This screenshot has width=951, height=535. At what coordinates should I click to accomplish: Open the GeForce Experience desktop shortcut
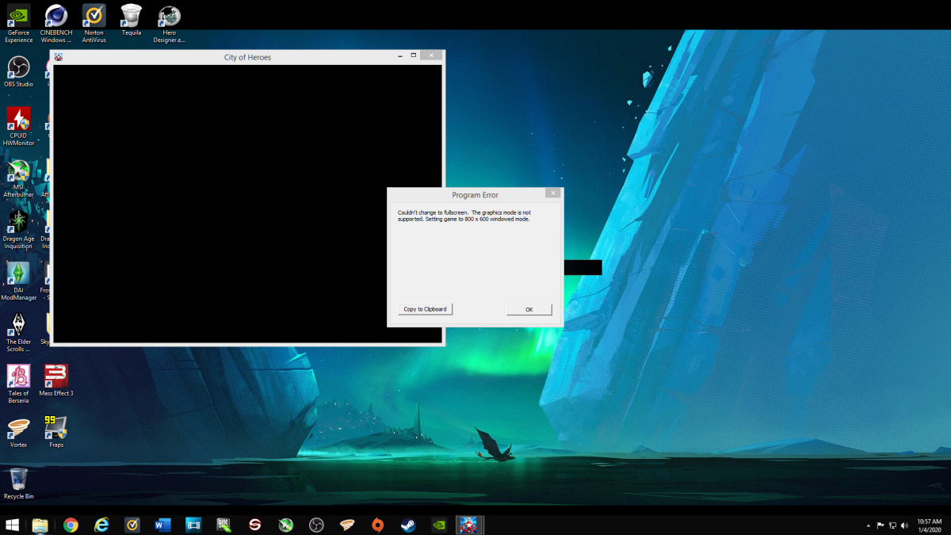click(19, 23)
